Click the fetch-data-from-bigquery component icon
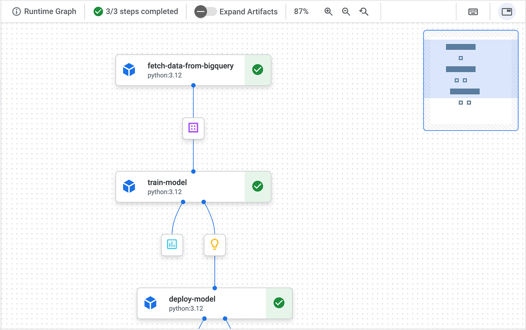 pyautogui.click(x=129, y=69)
